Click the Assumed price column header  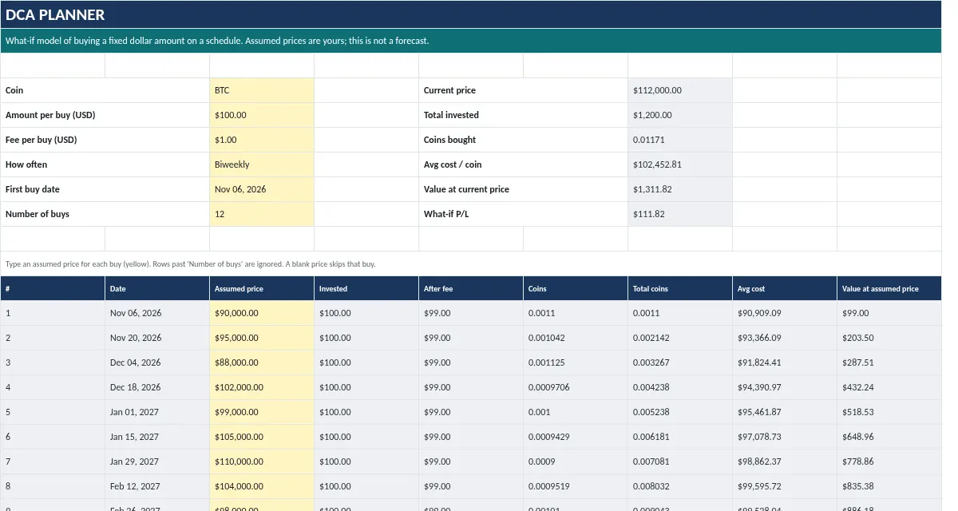pyautogui.click(x=262, y=288)
